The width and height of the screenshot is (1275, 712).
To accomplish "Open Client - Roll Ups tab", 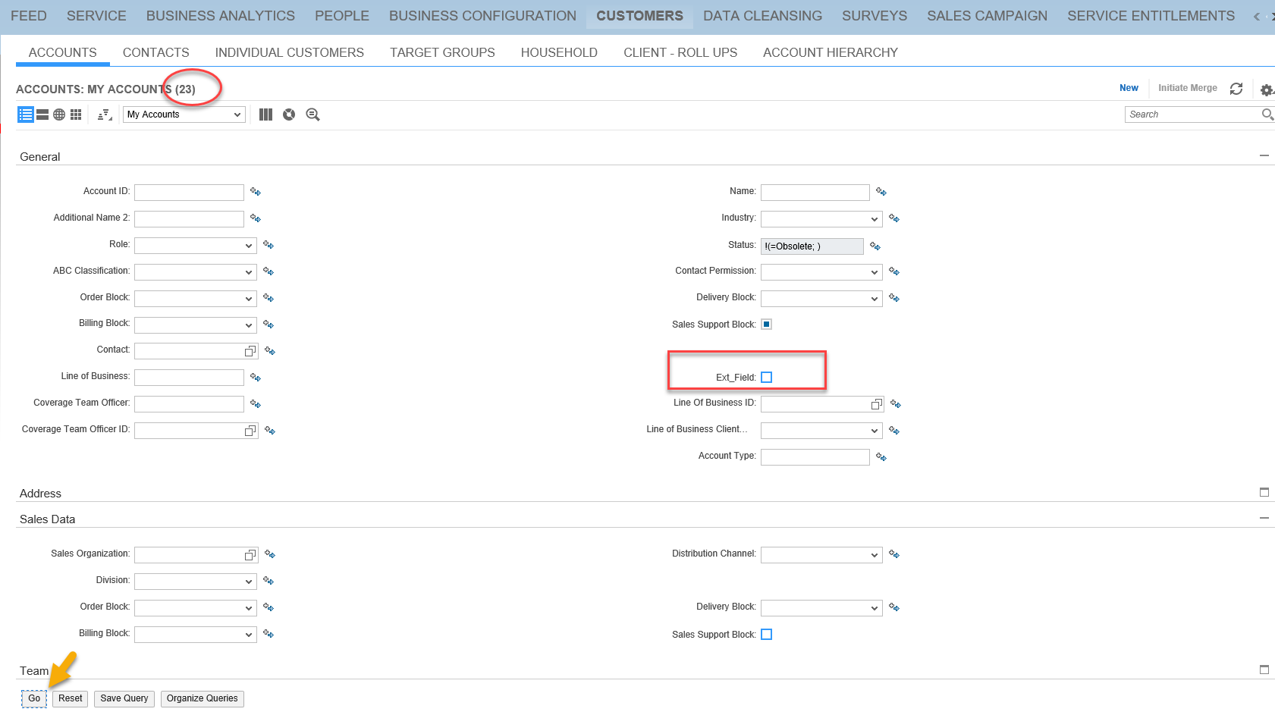I will (680, 52).
